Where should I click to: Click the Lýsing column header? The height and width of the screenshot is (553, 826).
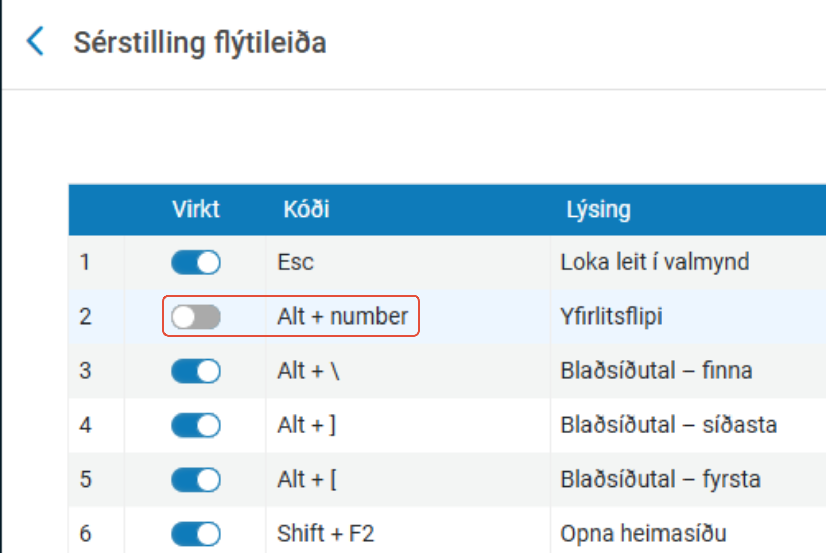click(598, 210)
